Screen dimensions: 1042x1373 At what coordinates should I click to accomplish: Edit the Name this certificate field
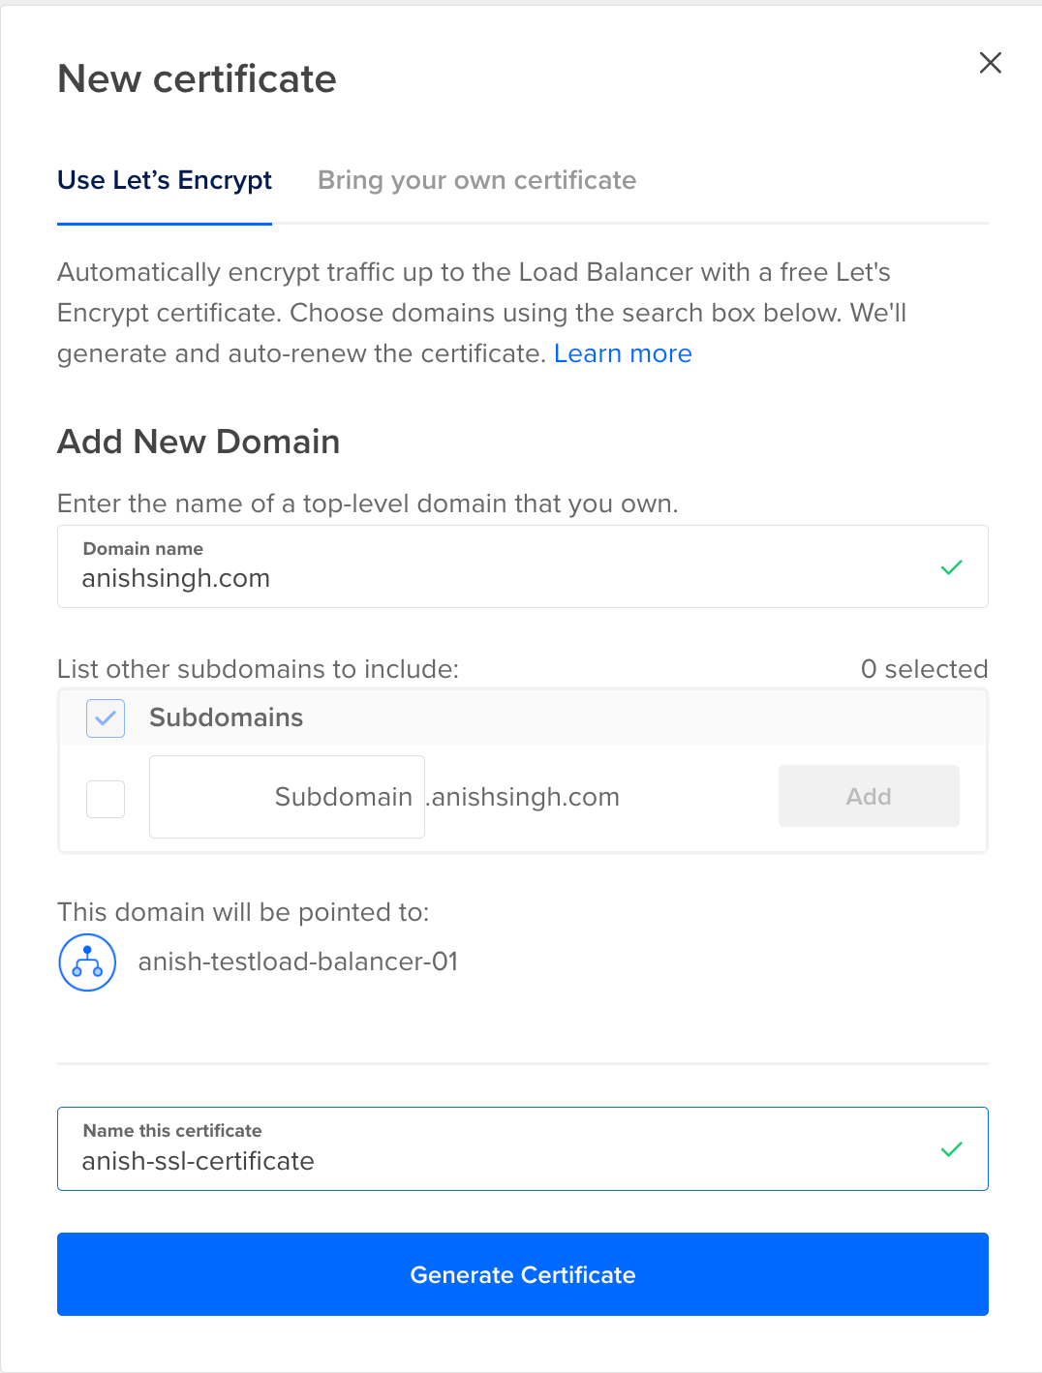(523, 1148)
